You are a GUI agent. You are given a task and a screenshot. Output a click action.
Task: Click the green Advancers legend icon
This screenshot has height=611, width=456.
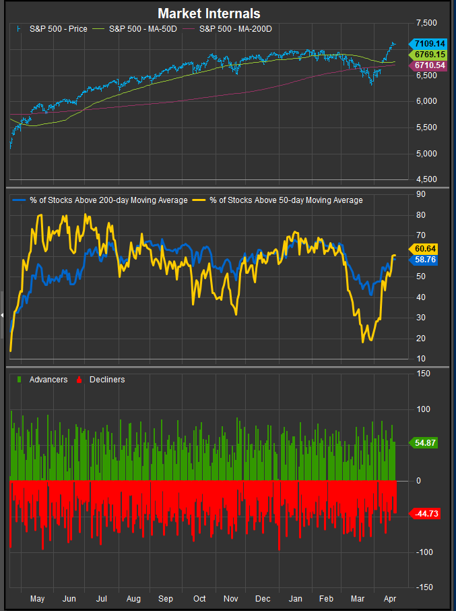pos(18,380)
